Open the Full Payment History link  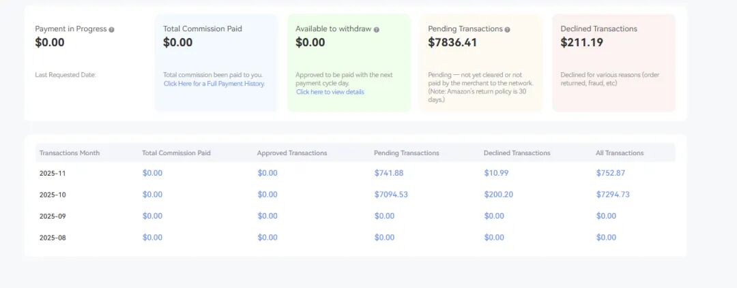point(214,84)
